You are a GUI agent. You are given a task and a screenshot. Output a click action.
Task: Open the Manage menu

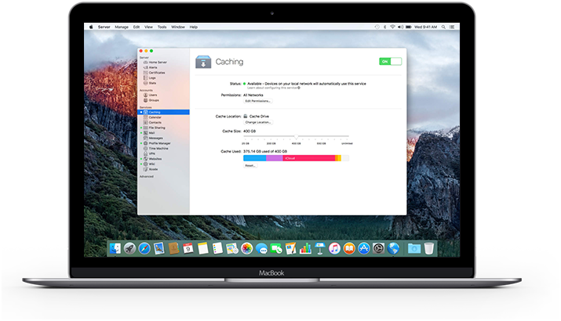tap(122, 27)
